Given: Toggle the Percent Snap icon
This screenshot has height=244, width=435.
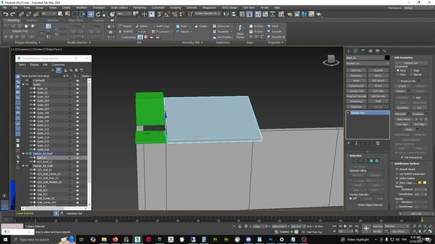Looking at the screenshot, I should coord(175,14).
